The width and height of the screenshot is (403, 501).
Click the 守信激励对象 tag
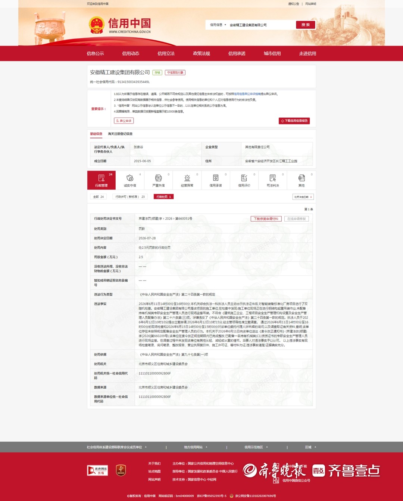[175, 73]
